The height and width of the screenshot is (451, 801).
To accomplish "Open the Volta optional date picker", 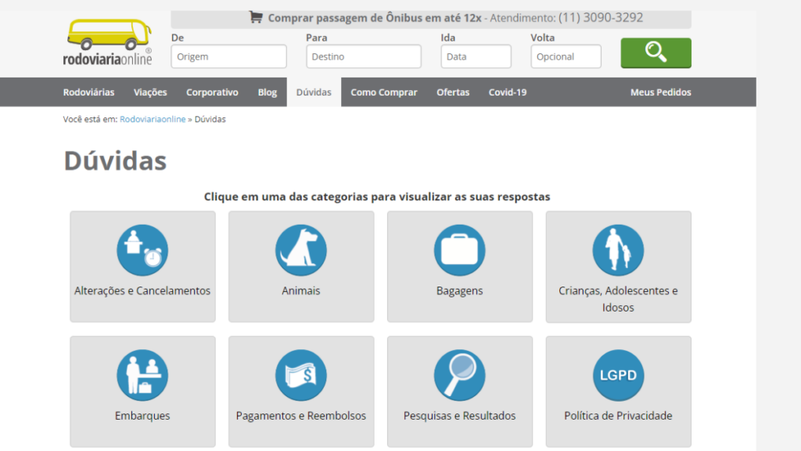I will pyautogui.click(x=566, y=56).
